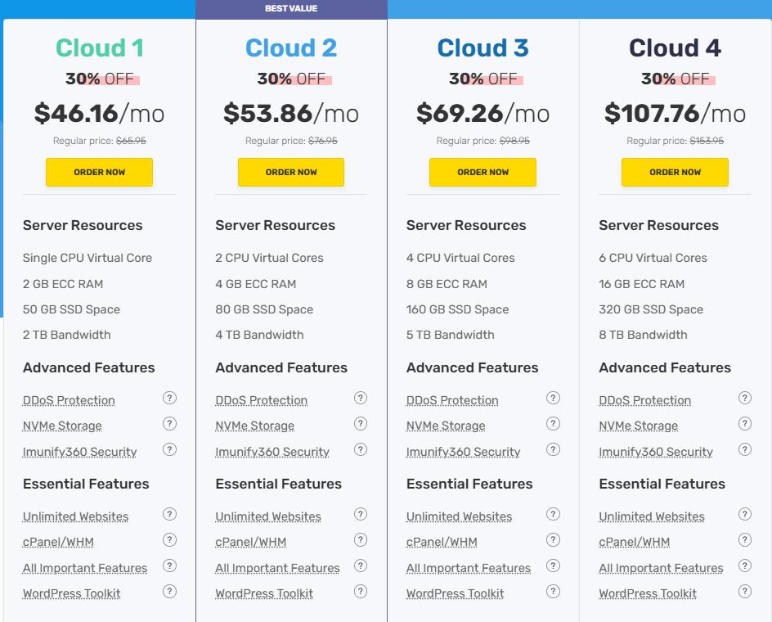772x622 pixels.
Task: Click help icon beside Cloud 4 DDoS Protection
Action: [744, 399]
